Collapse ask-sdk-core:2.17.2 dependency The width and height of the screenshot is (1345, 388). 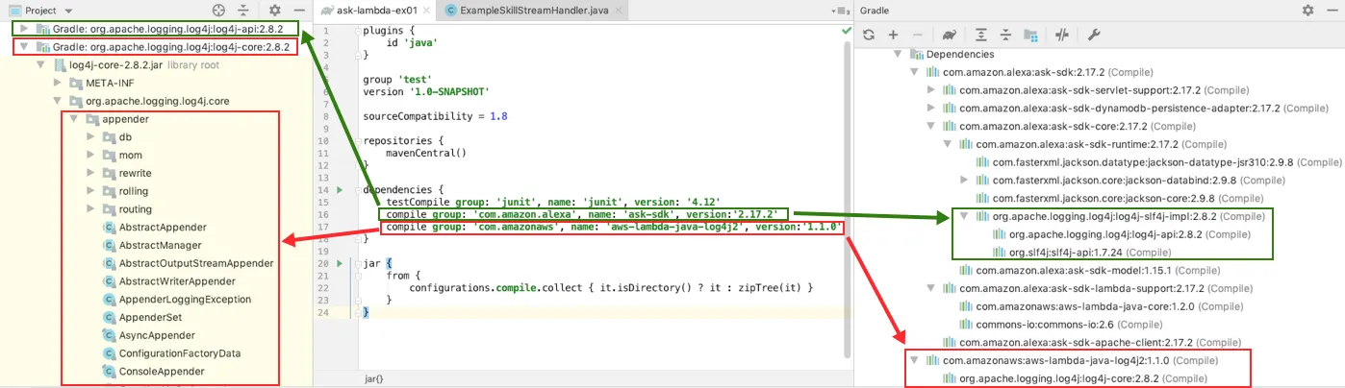click(930, 126)
